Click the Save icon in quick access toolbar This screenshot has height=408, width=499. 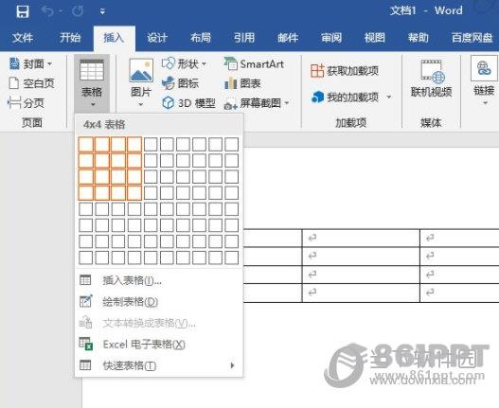click(23, 11)
